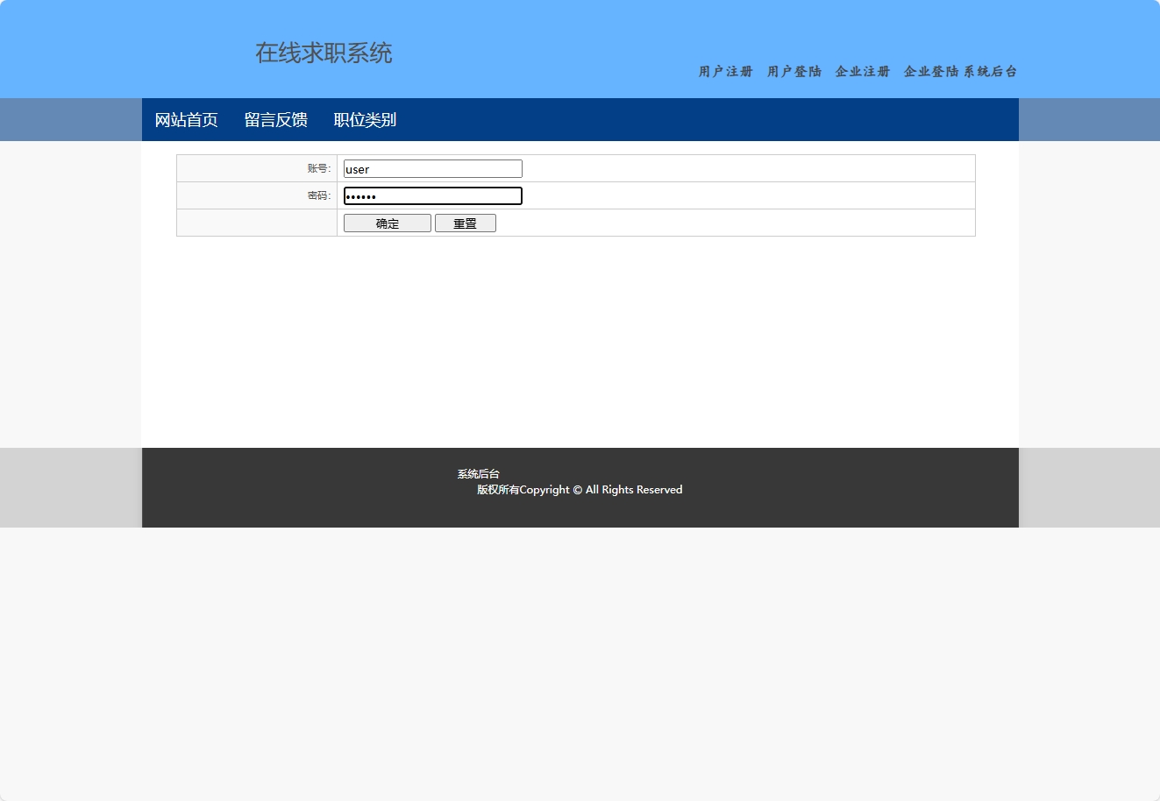Click the 账号 username input field
1160x801 pixels.
click(x=432, y=168)
